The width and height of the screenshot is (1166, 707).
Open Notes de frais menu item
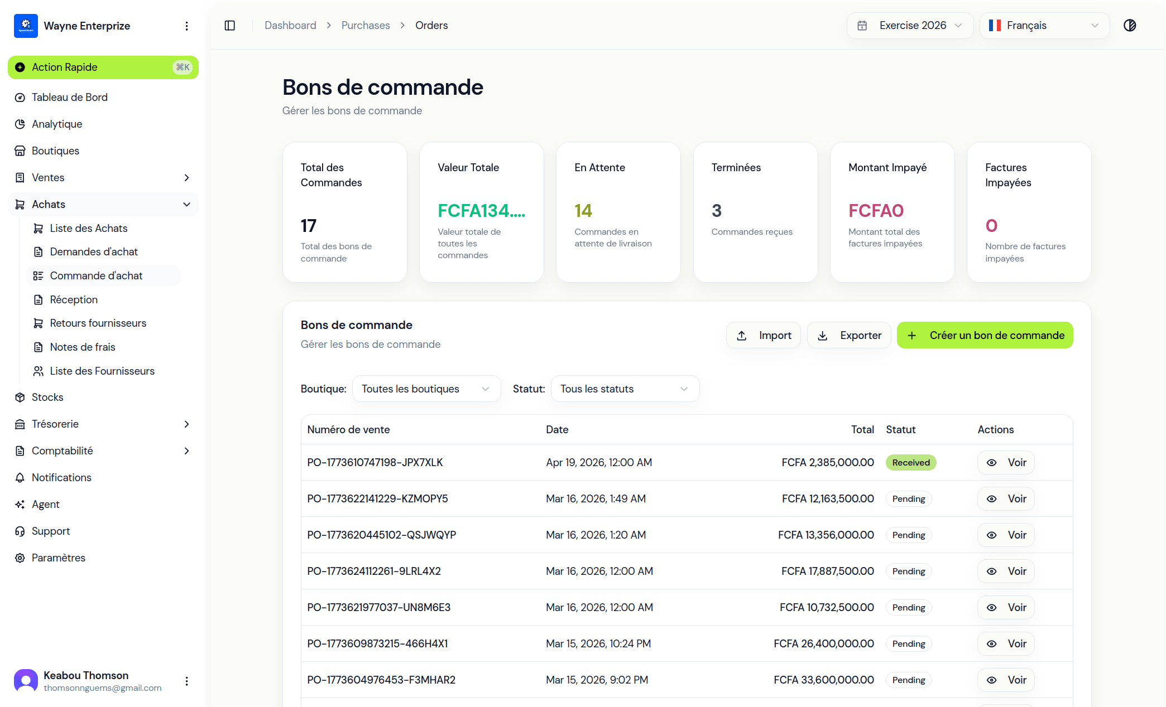[x=103, y=347]
